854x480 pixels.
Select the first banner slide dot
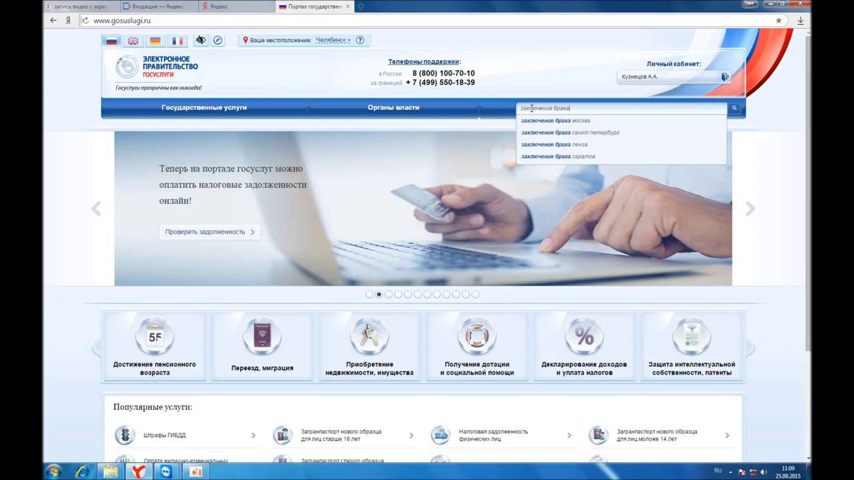[x=370, y=294]
